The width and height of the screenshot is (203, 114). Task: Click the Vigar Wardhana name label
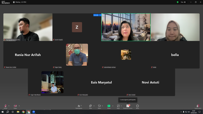click(35, 95)
